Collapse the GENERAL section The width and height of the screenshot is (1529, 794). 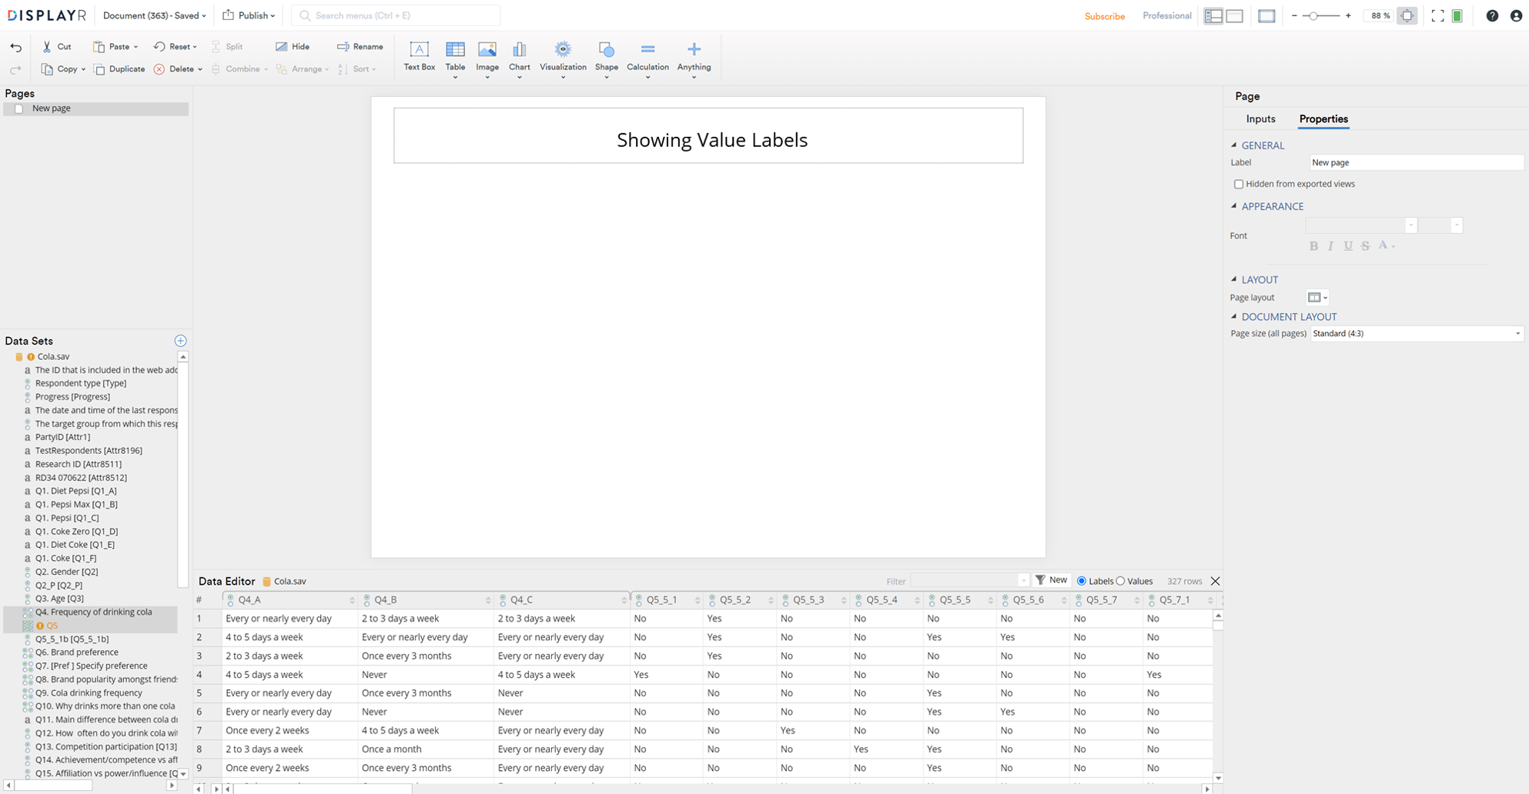[1234, 145]
